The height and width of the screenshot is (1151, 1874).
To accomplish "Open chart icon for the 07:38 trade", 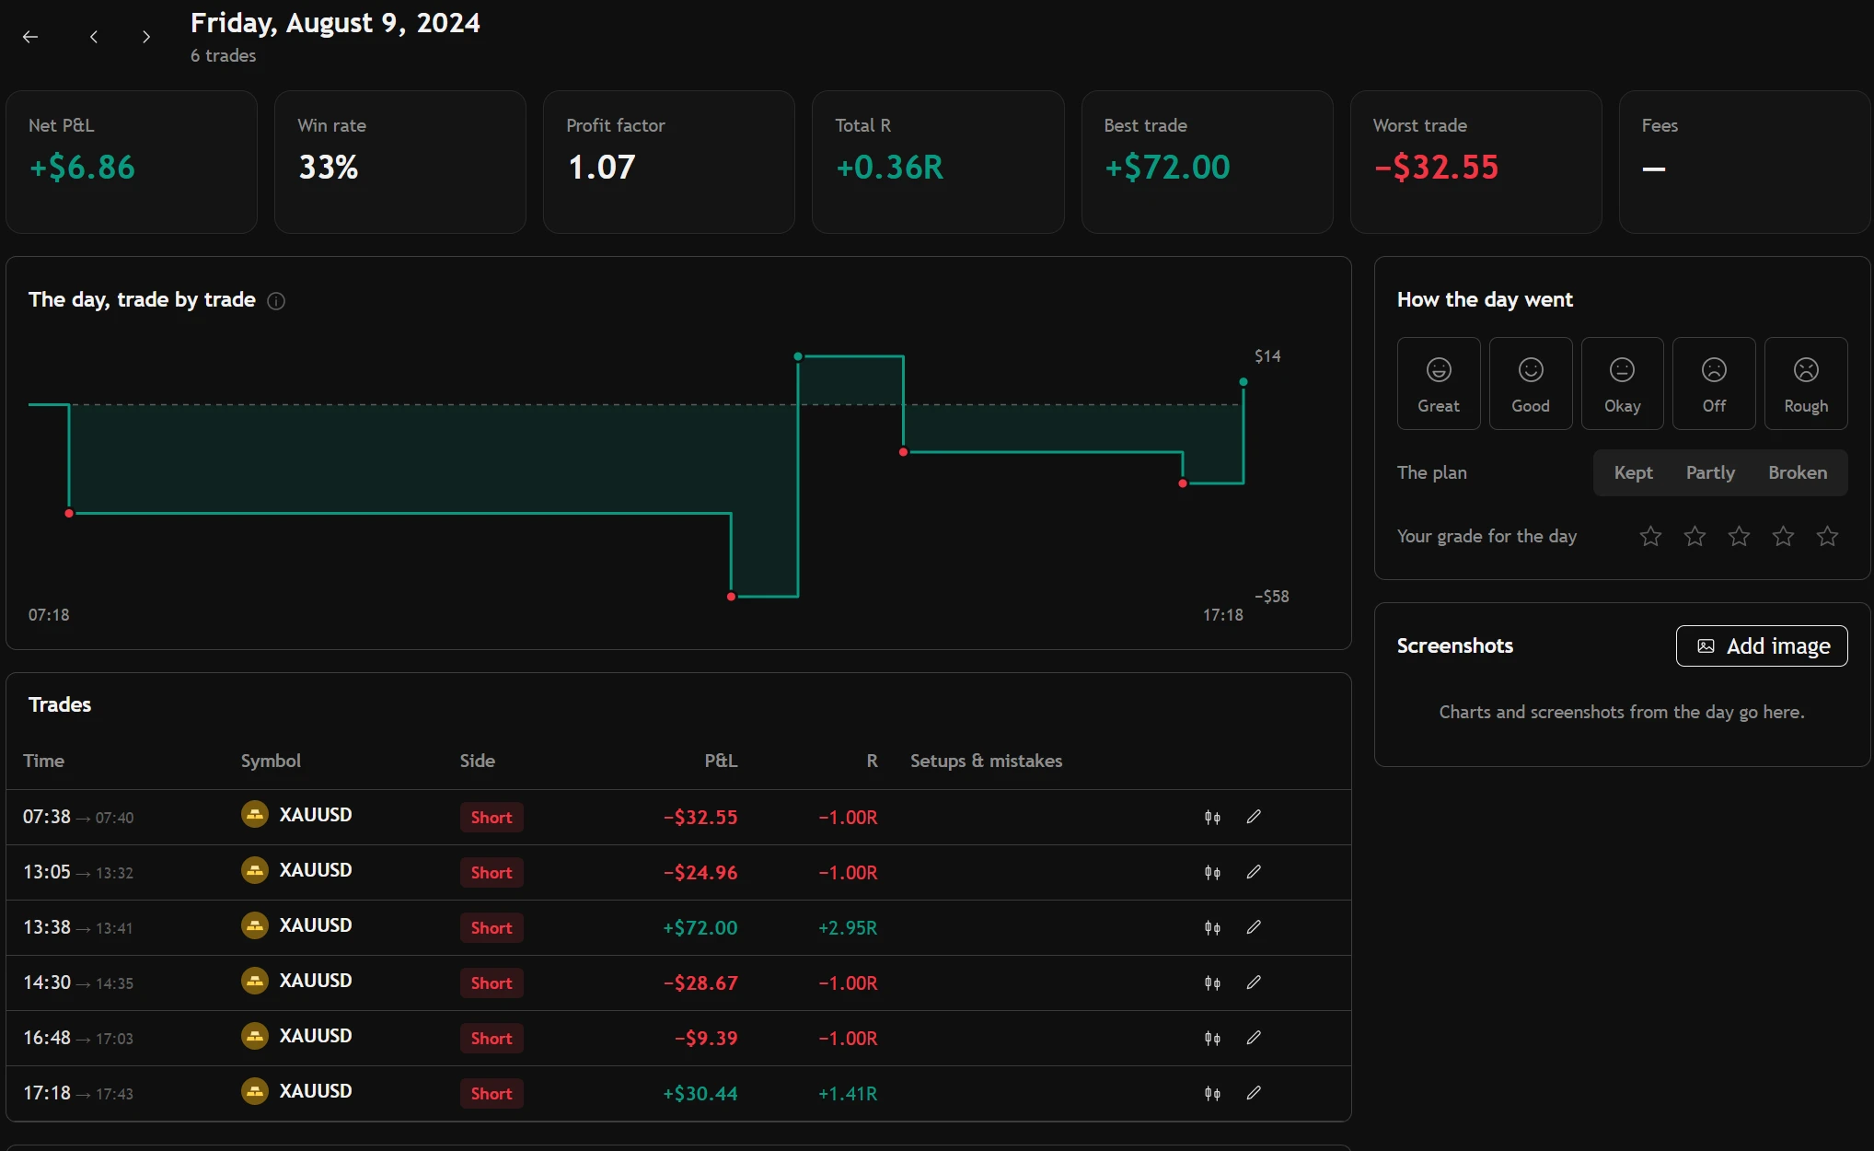I will (x=1212, y=817).
